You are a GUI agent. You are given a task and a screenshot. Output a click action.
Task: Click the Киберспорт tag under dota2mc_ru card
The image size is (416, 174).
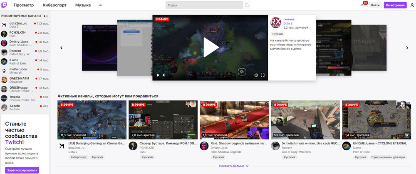click(x=78, y=157)
